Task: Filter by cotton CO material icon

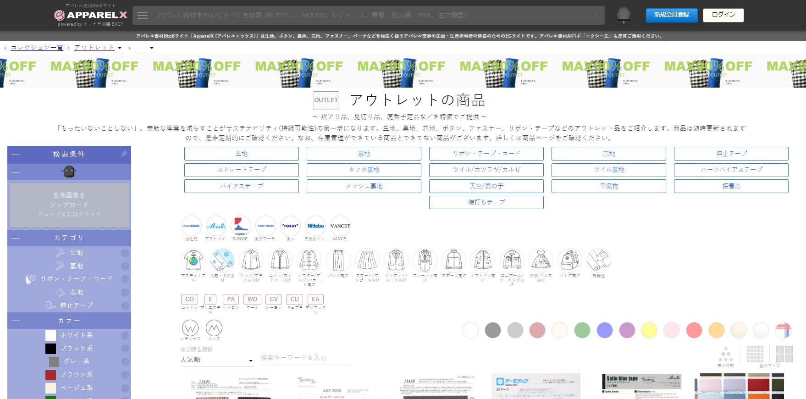Action: pyautogui.click(x=189, y=299)
